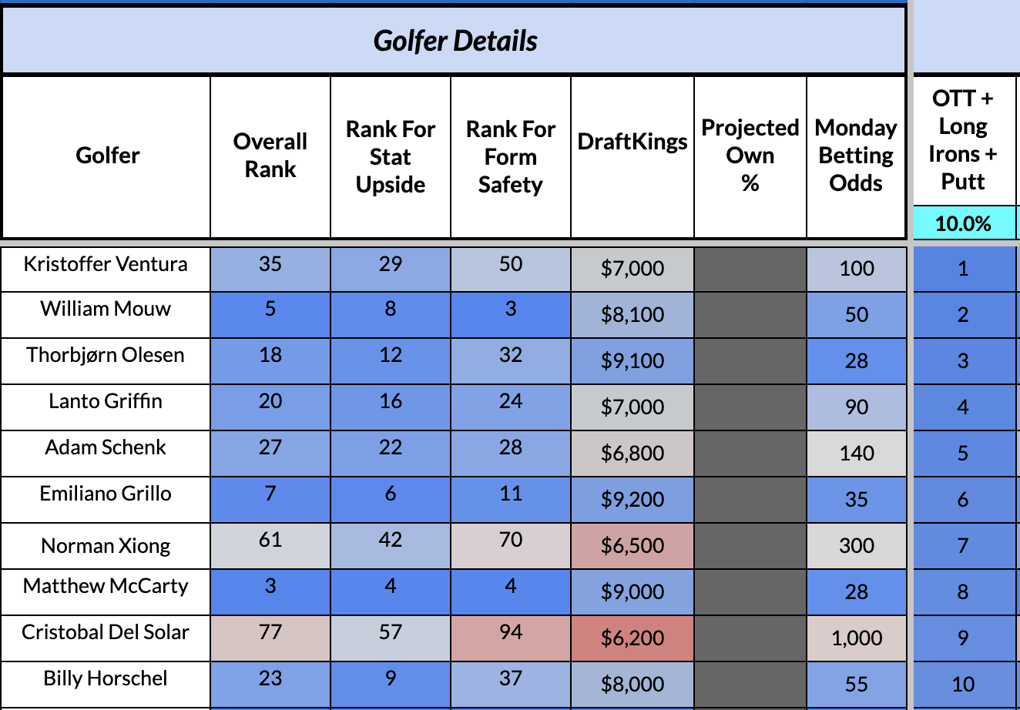Select the Overall Rank column header
Viewport: 1020px width, 710px height.
tap(270, 156)
